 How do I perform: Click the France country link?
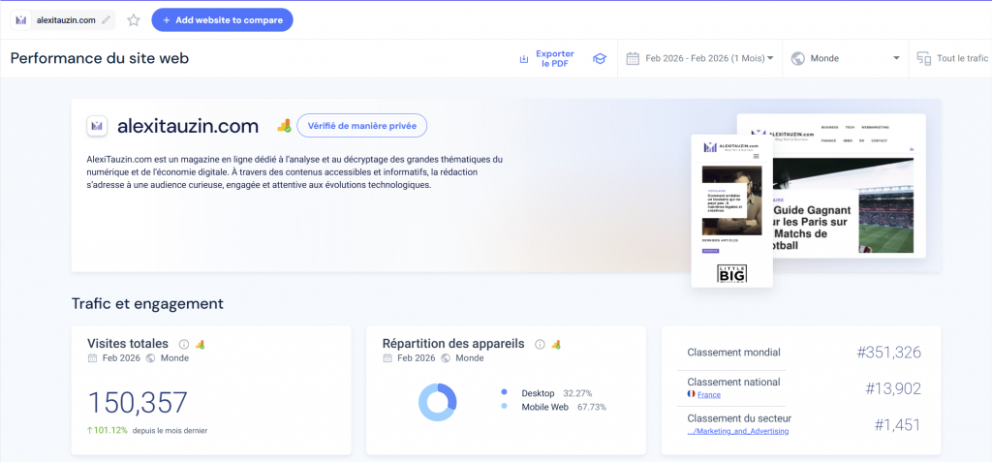click(709, 395)
